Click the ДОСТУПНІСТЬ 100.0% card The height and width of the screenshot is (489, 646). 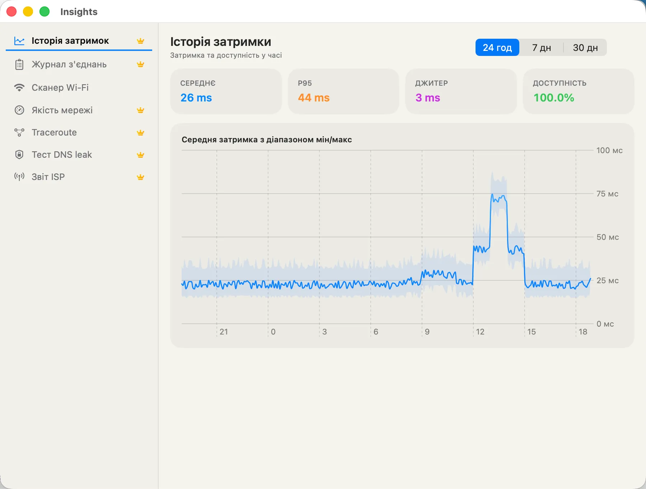(x=579, y=91)
